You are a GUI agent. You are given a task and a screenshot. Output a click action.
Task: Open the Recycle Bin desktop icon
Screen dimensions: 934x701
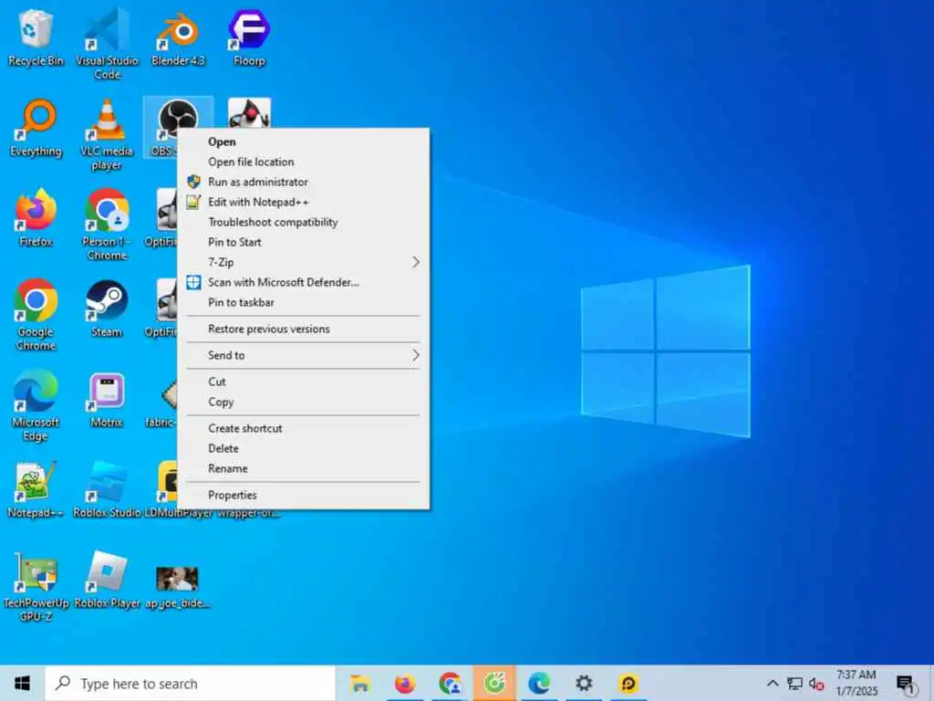[x=36, y=37]
